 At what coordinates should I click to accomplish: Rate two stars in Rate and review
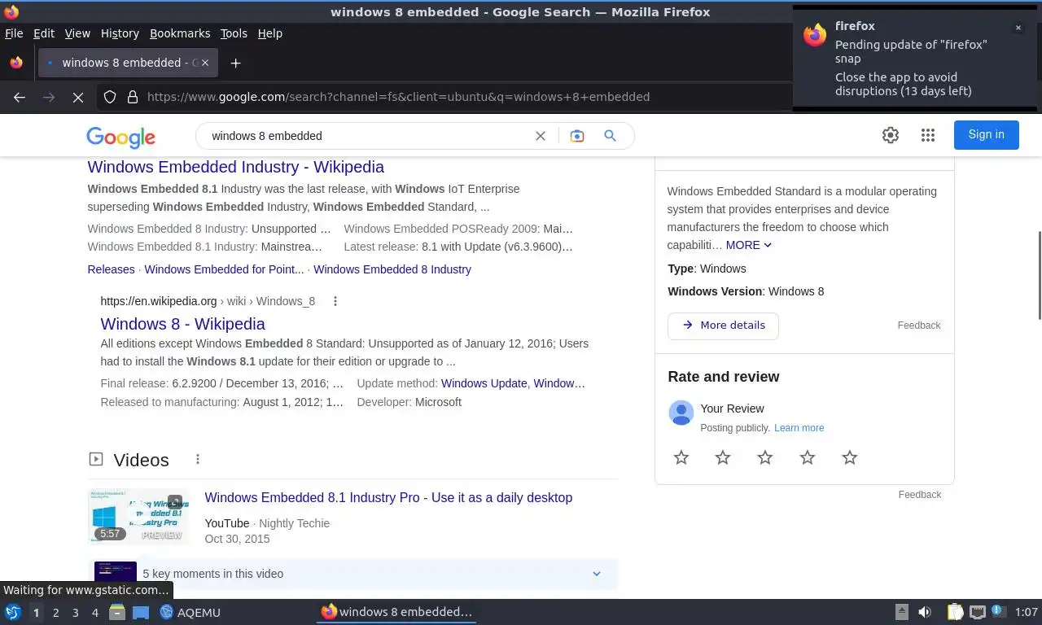723,457
